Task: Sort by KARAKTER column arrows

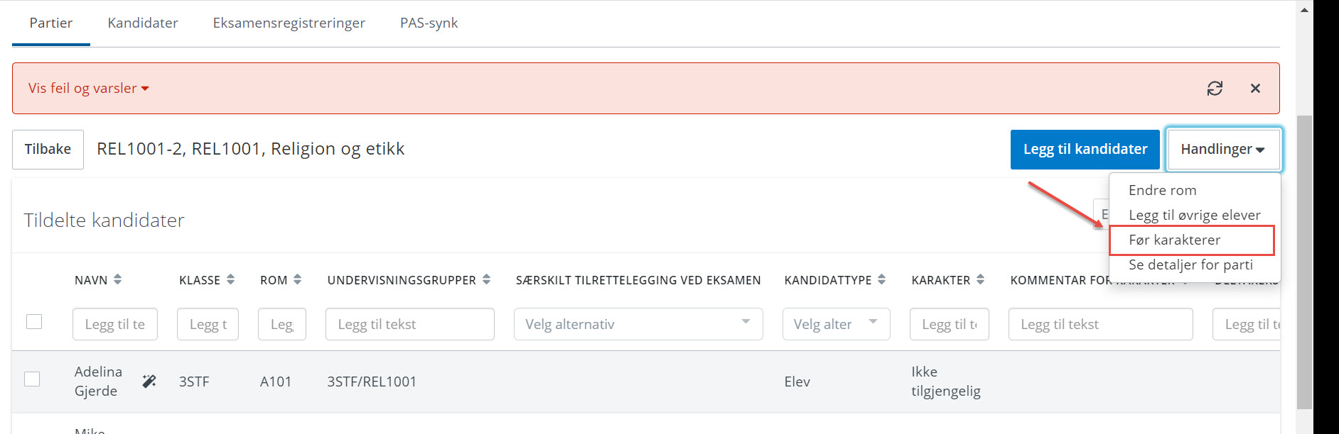Action: (x=980, y=280)
